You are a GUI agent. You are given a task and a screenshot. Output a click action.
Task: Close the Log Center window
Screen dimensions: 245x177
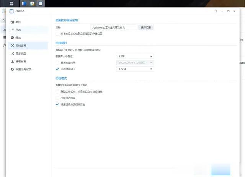(x=234, y=11)
